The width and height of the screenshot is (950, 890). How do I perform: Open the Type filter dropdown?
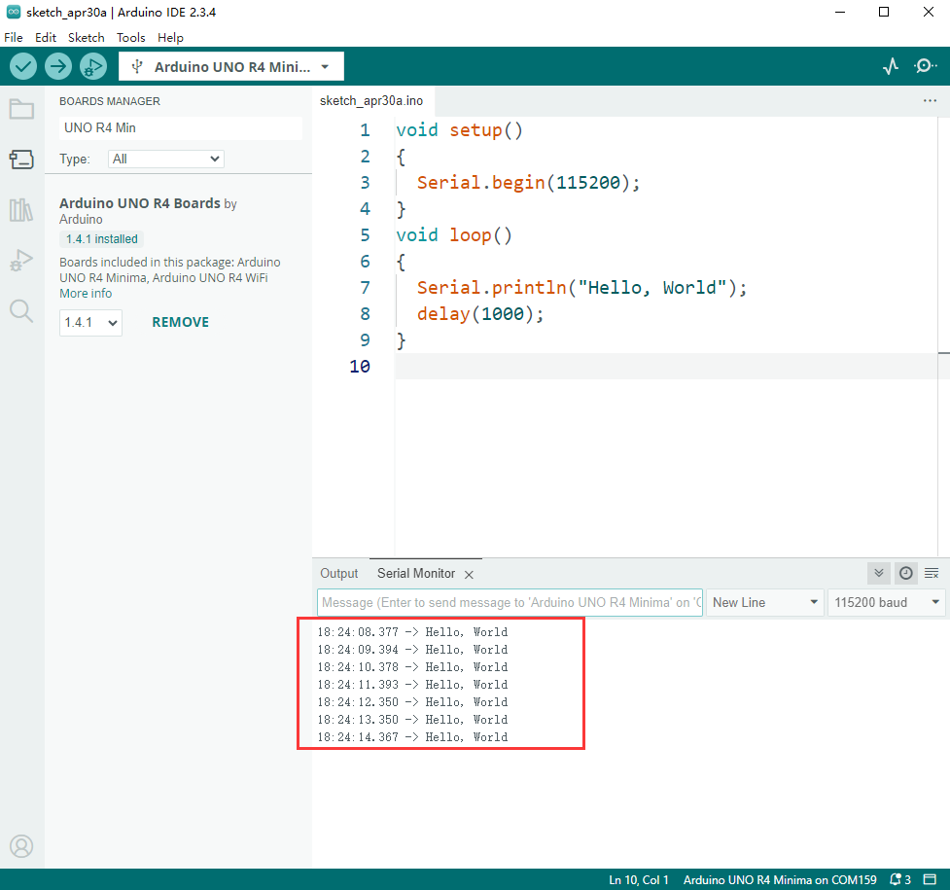(166, 159)
